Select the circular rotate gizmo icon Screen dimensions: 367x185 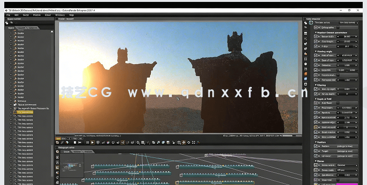(188, 142)
